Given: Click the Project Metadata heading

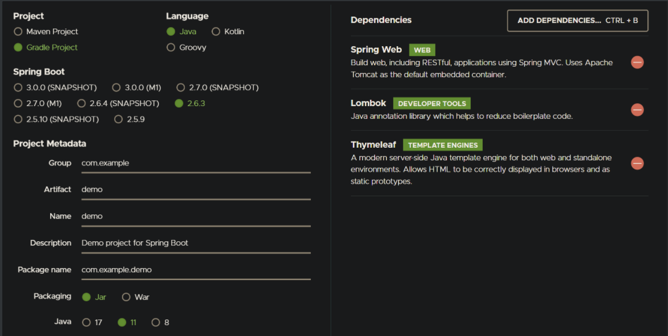Looking at the screenshot, I should 50,144.
